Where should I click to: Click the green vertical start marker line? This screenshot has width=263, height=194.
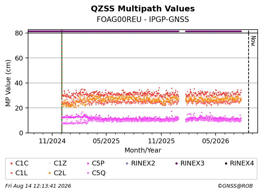tap(62, 81)
